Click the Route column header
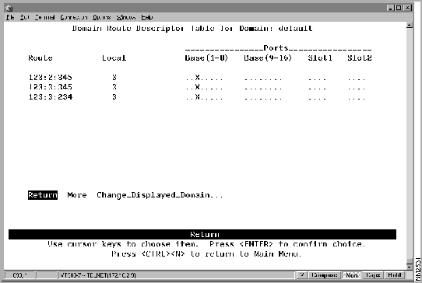422x283 pixels. 40,58
